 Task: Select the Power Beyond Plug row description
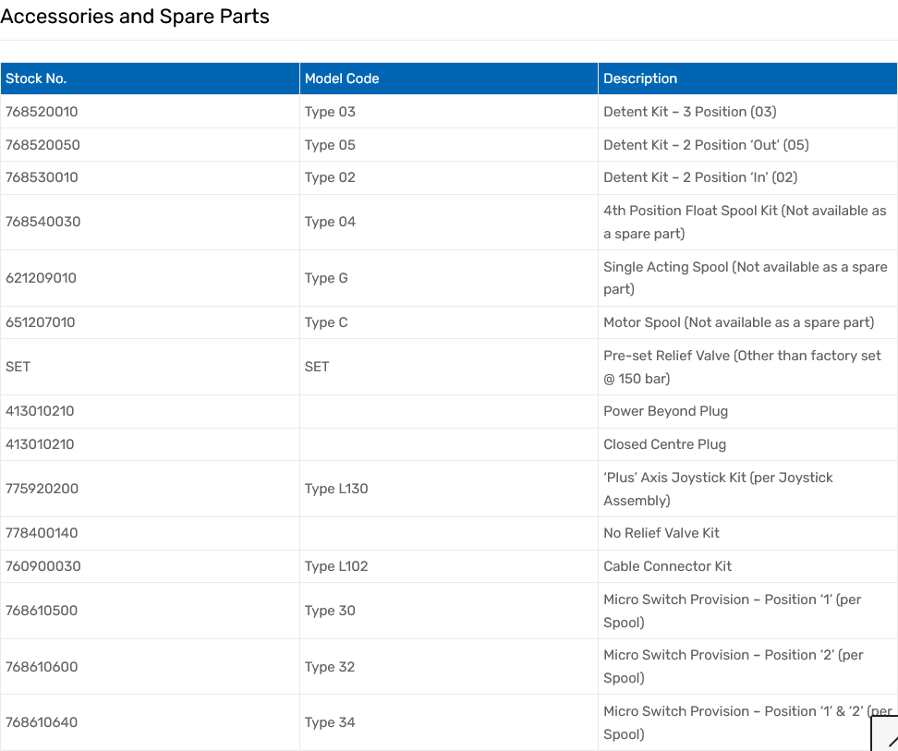tap(665, 411)
